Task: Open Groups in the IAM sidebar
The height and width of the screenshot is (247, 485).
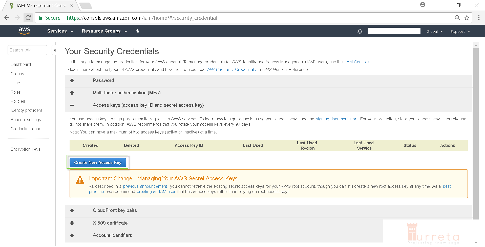Action: [17, 74]
